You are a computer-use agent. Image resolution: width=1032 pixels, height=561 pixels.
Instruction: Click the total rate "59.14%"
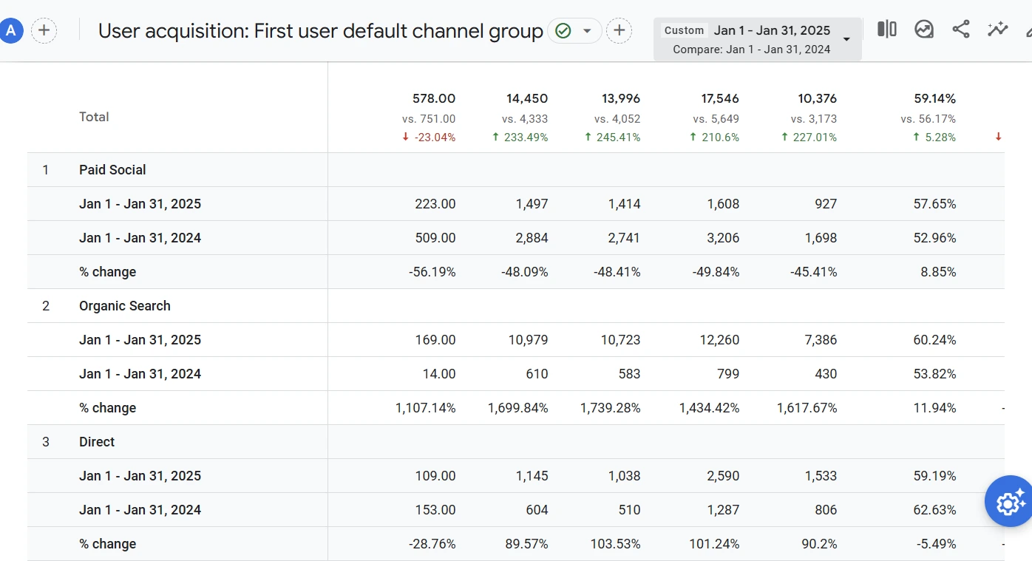click(935, 98)
